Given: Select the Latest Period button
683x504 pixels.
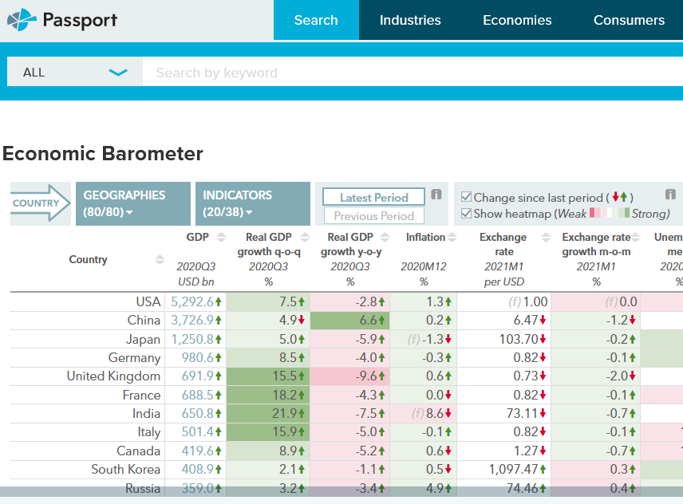Looking at the screenshot, I should pyautogui.click(x=373, y=197).
